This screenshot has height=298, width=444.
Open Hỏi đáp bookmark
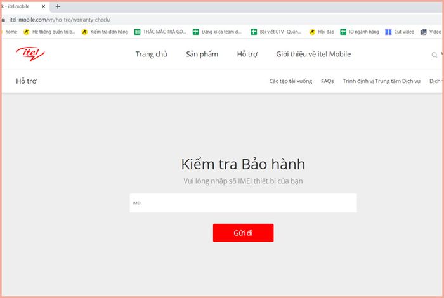coord(322,32)
